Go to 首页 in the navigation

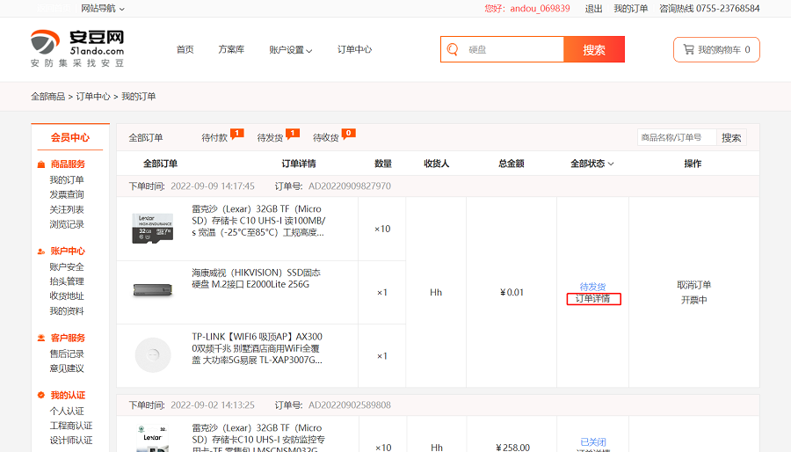pyautogui.click(x=185, y=49)
